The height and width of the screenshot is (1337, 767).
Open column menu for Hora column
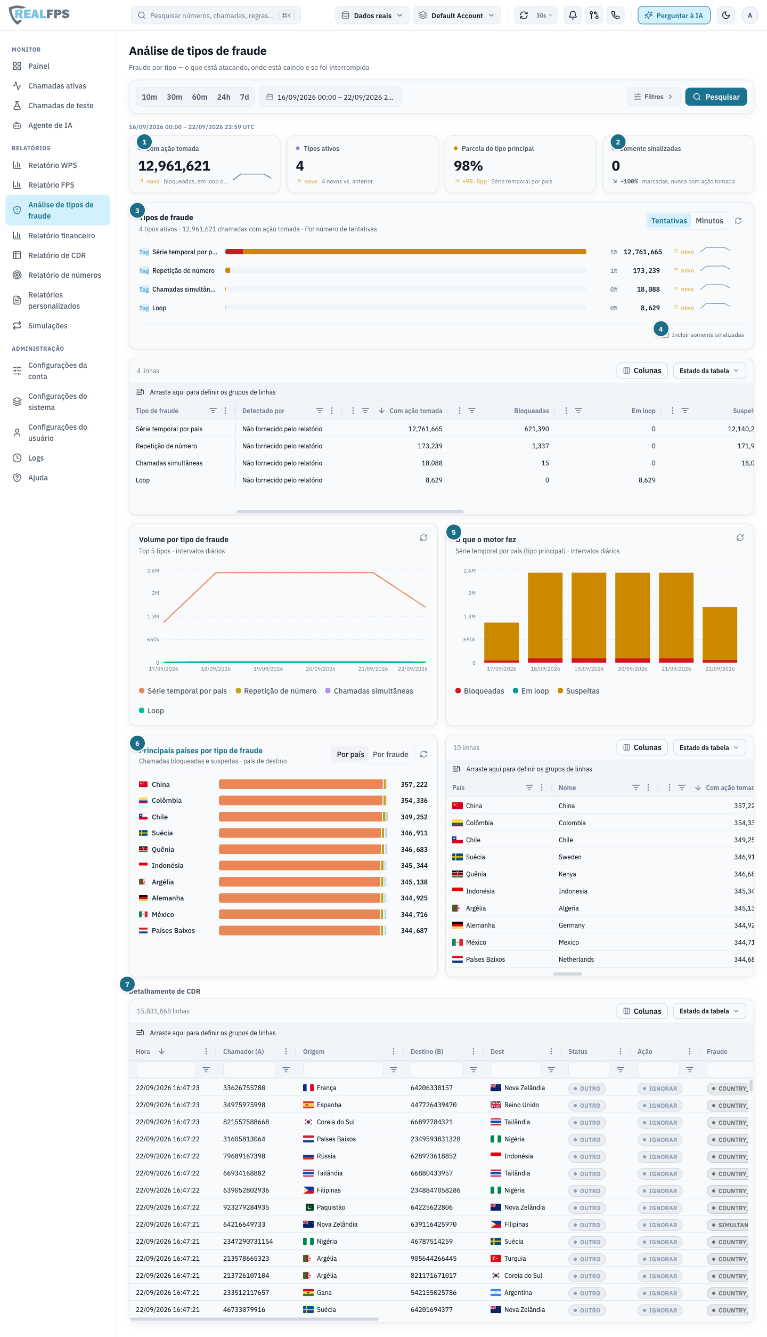(x=206, y=1052)
